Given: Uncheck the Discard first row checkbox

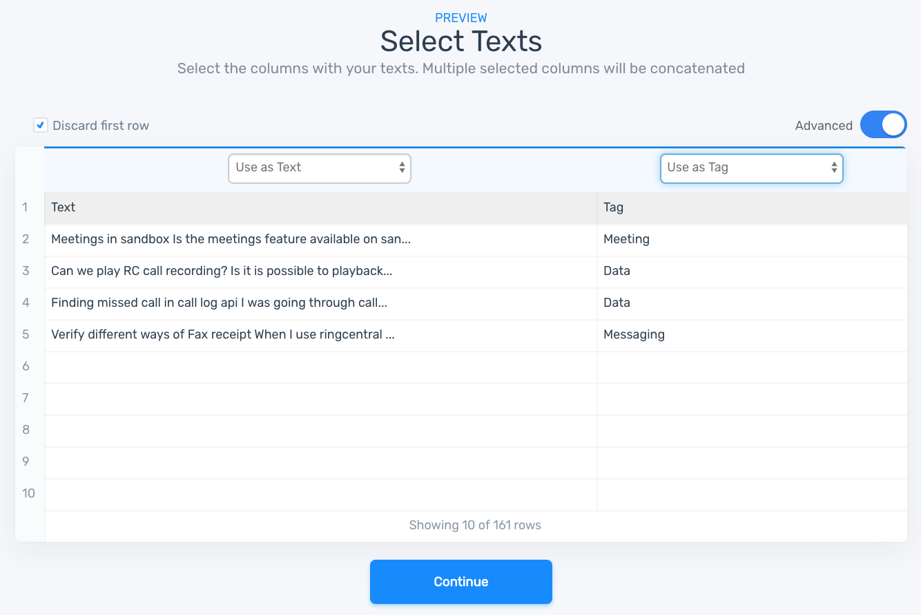Looking at the screenshot, I should click(x=41, y=126).
